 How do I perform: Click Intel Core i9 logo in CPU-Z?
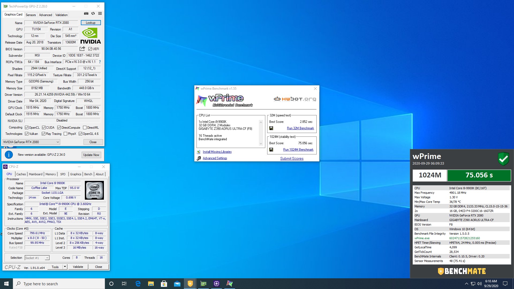pyautogui.click(x=94, y=190)
